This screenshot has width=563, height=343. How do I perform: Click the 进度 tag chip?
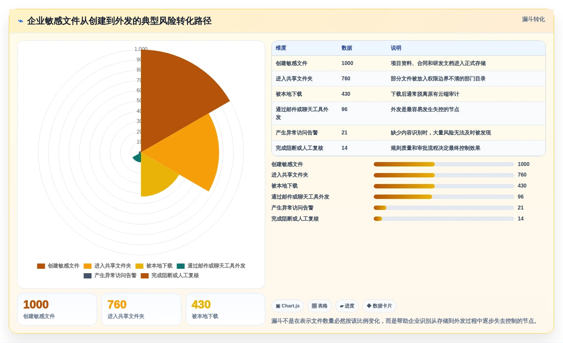pyautogui.click(x=347, y=306)
